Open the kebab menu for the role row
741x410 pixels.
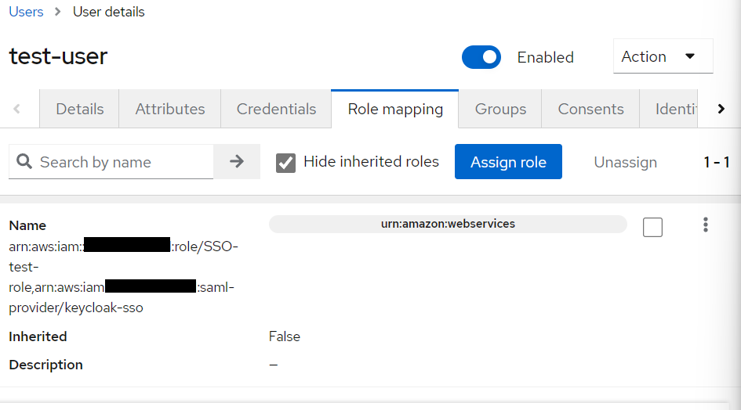point(705,225)
